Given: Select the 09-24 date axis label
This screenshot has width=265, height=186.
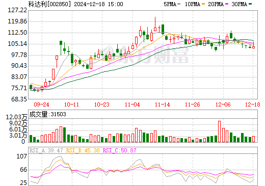Looking at the screenshot, I should coord(41,104).
